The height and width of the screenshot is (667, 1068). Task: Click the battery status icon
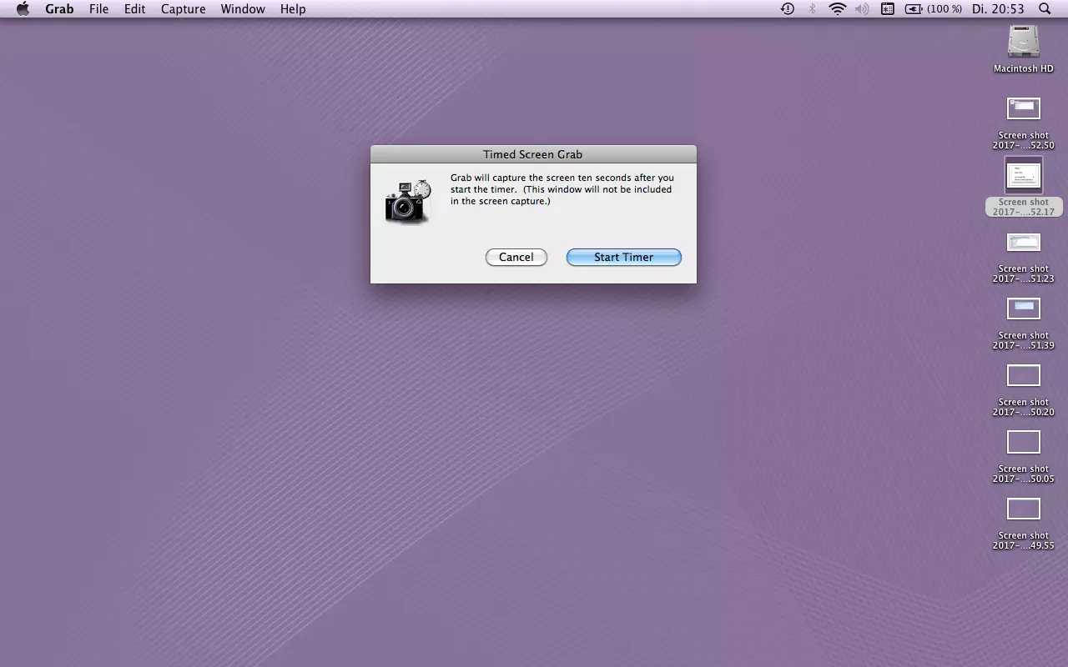point(914,9)
